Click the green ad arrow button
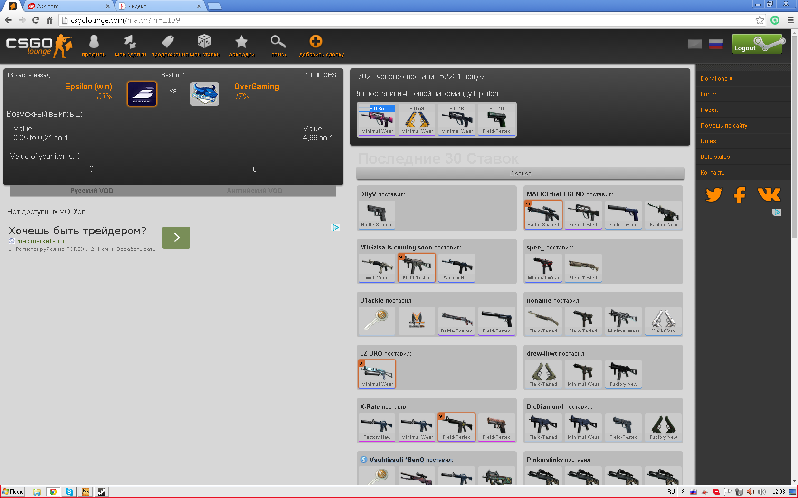The image size is (798, 498). click(x=176, y=237)
